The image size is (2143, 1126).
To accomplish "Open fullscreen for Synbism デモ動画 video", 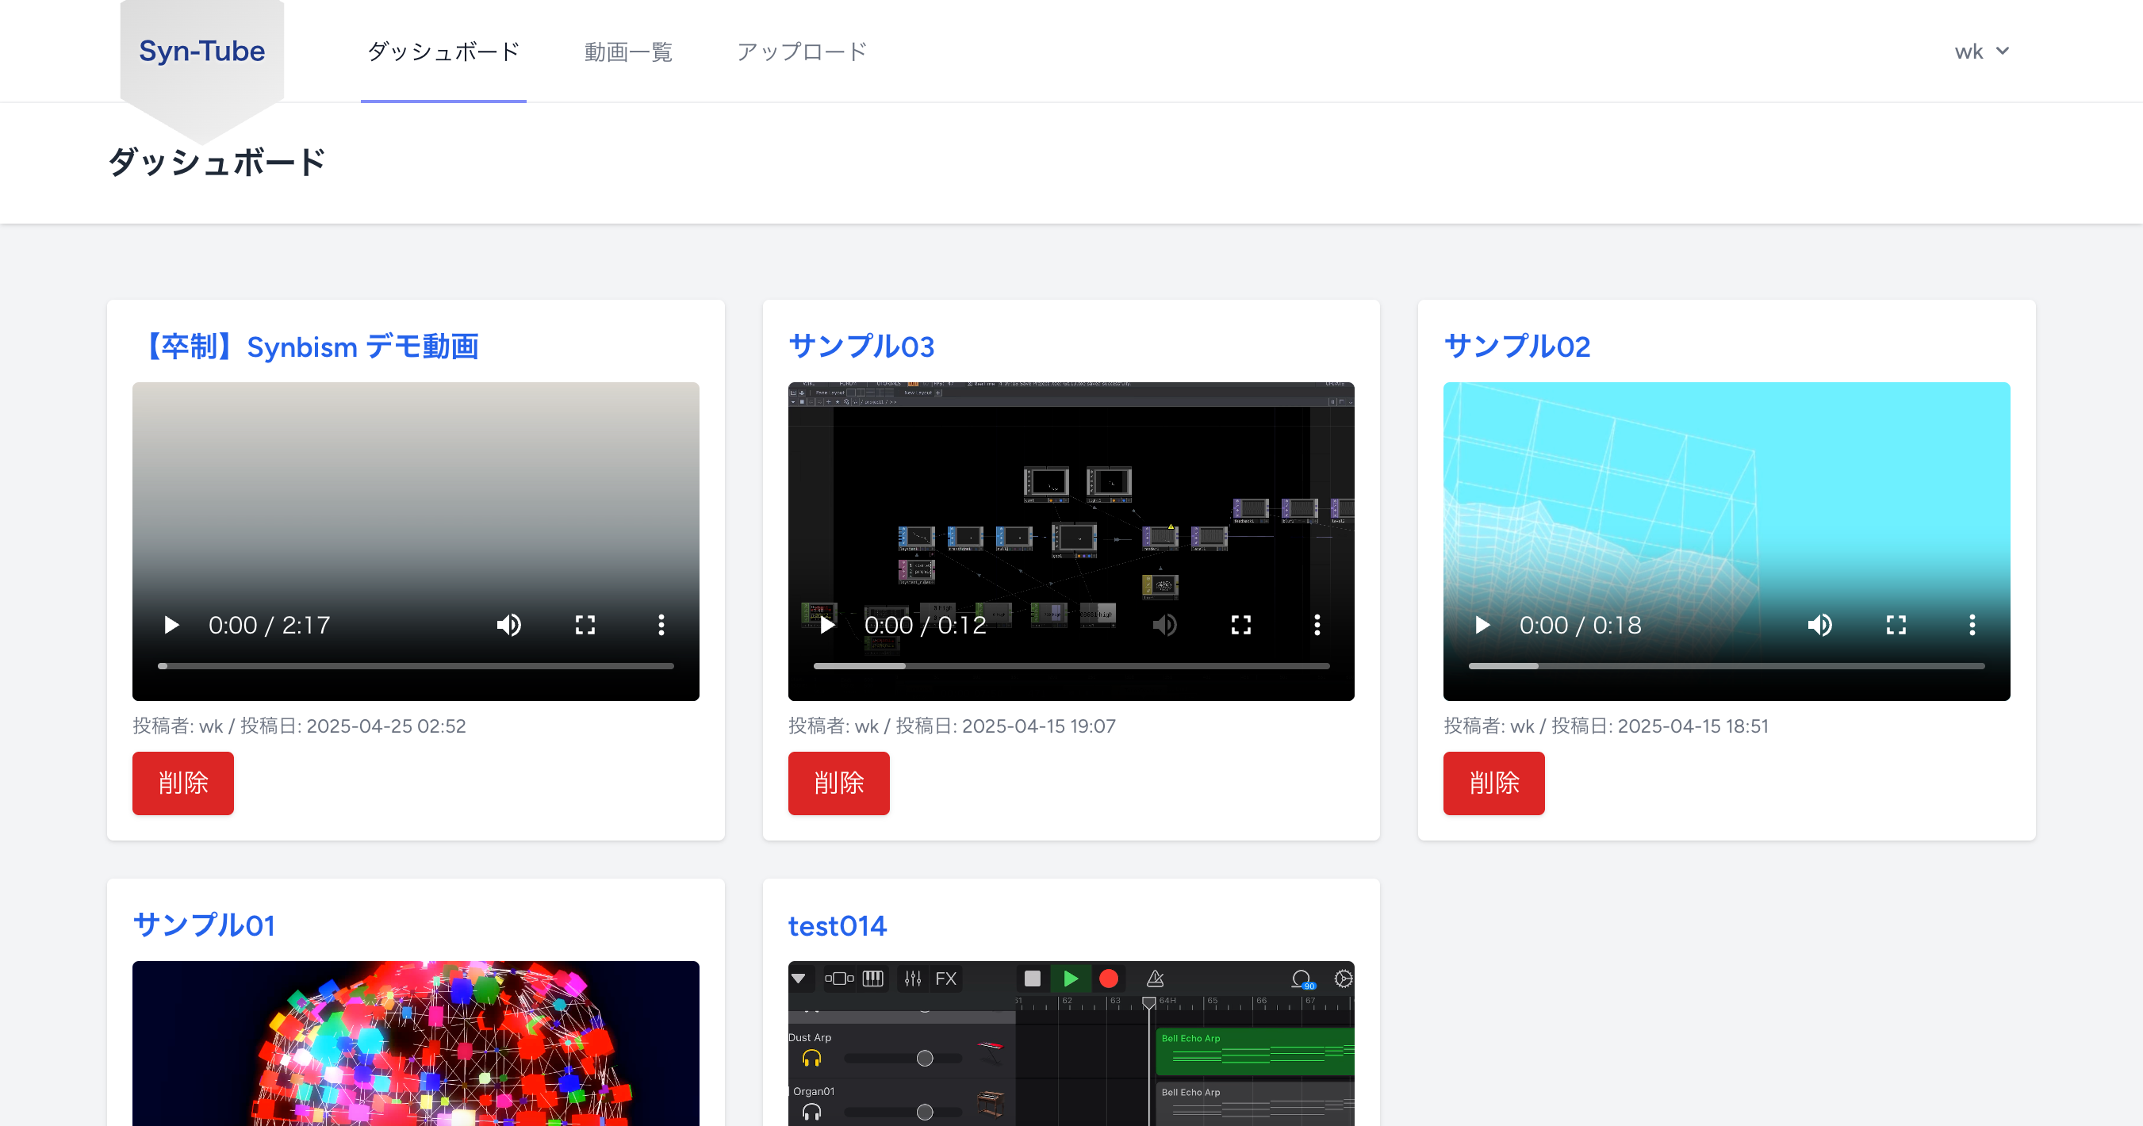I will click(x=585, y=625).
